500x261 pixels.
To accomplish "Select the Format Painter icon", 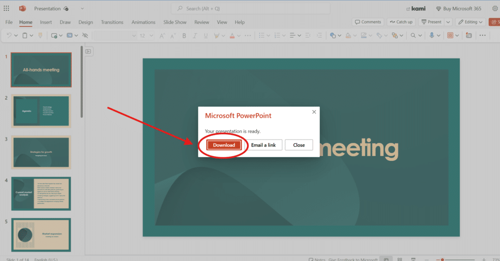I will (x=40, y=36).
